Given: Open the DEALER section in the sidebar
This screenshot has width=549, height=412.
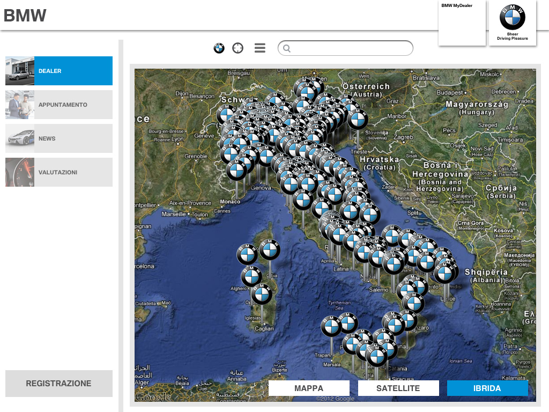Looking at the screenshot, I should (x=59, y=71).
